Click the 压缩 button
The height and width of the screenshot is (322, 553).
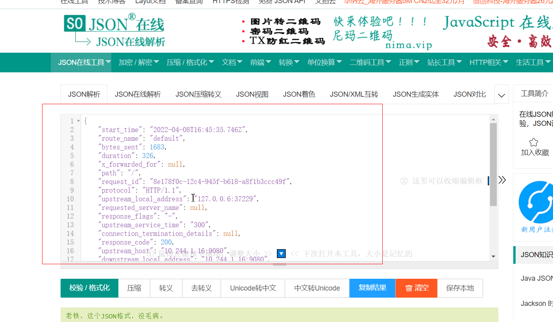(x=134, y=288)
